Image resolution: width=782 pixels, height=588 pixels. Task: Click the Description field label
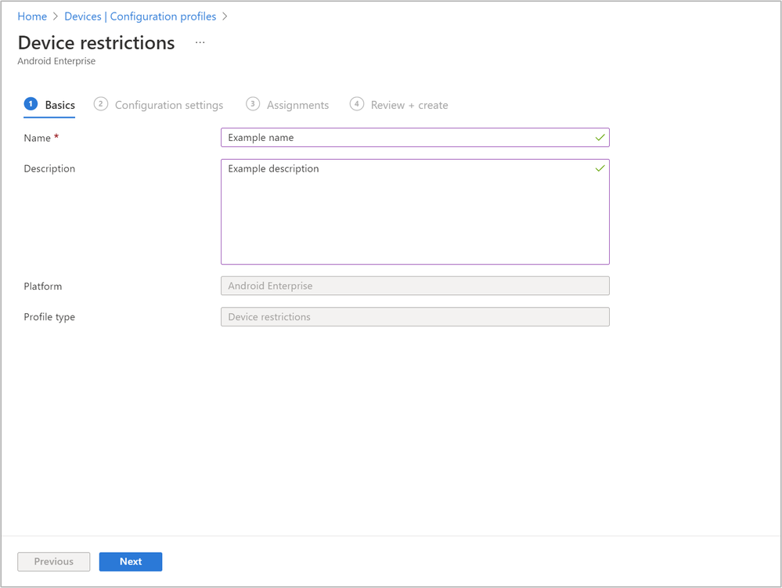pos(49,168)
